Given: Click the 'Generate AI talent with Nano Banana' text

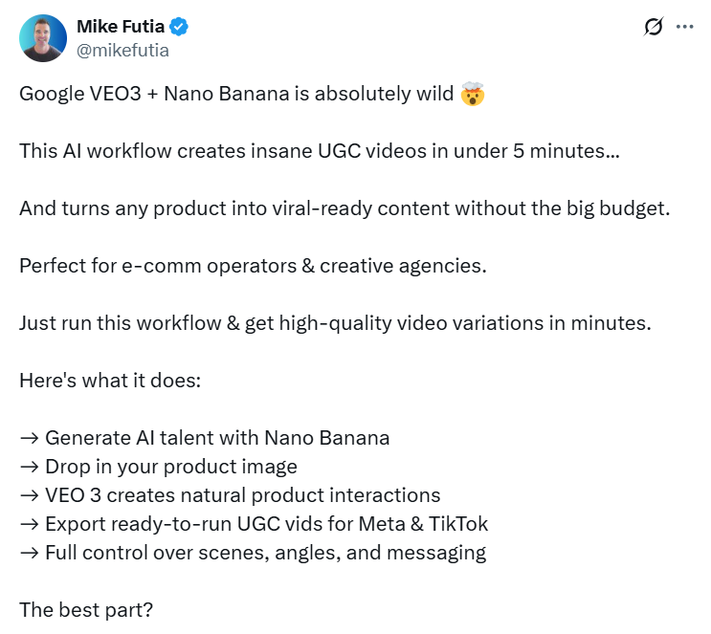Looking at the screenshot, I should [217, 438].
